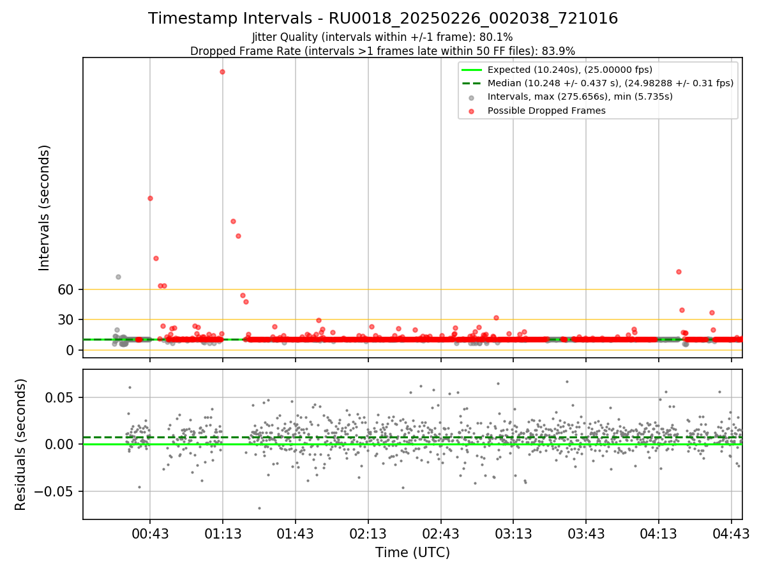The image size is (766, 575).
Task: Click the gray marker beside the Intervals legend entry
Action: pyautogui.click(x=471, y=97)
